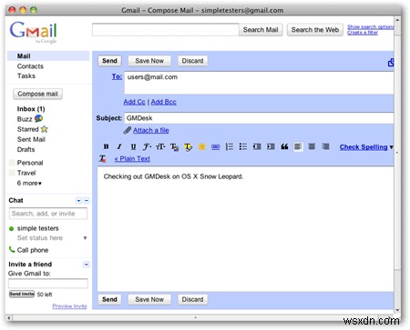Go to Sent Mail

31,139
